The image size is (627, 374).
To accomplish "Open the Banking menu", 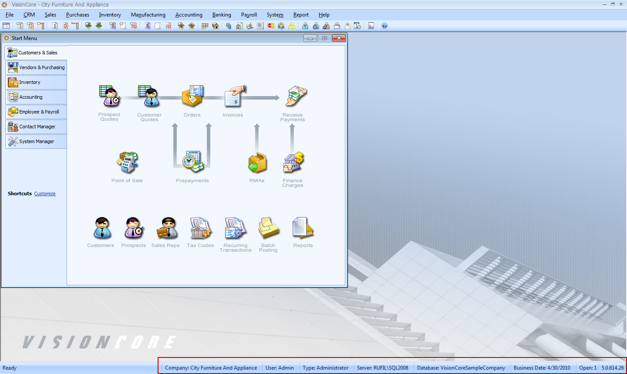I will 222,15.
